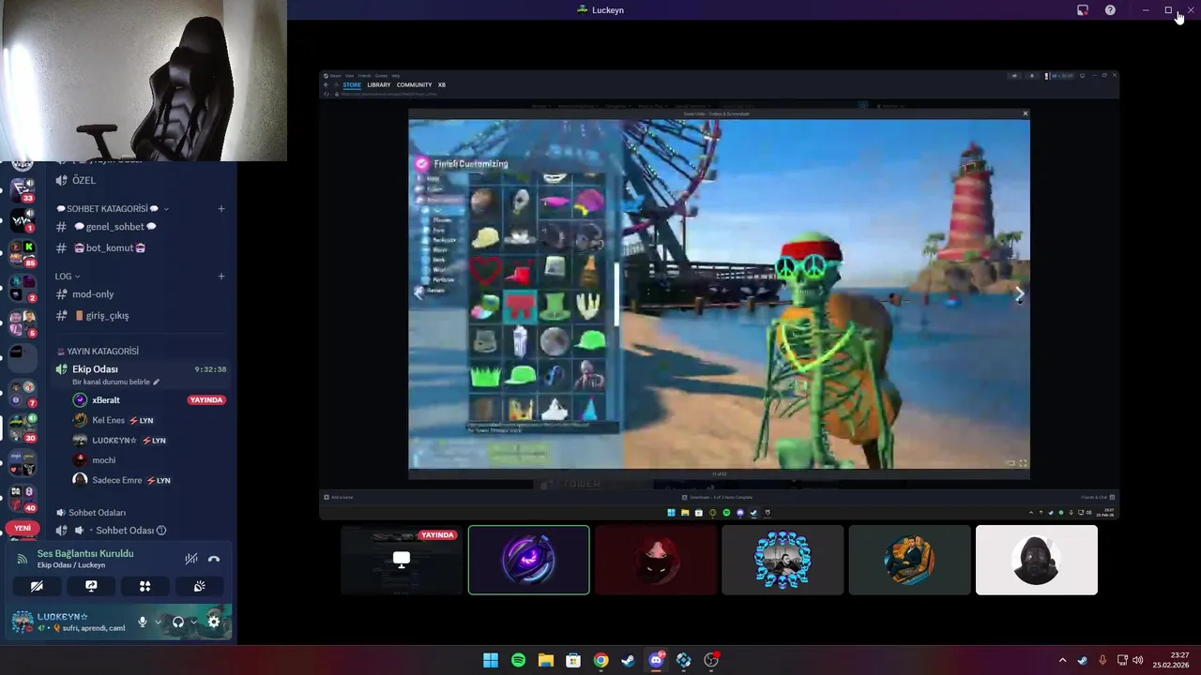
Task: Expand the headphones output options arrow
Action: (193, 622)
